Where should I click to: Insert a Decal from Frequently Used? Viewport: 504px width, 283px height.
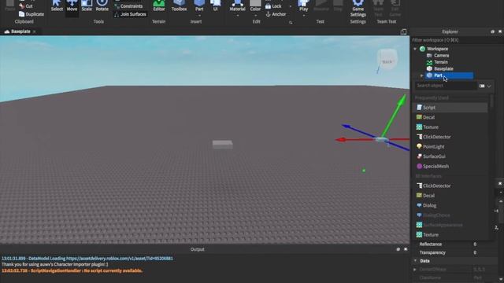450,117
